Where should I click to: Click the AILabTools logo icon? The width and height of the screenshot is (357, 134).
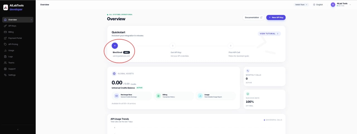tap(6, 7)
